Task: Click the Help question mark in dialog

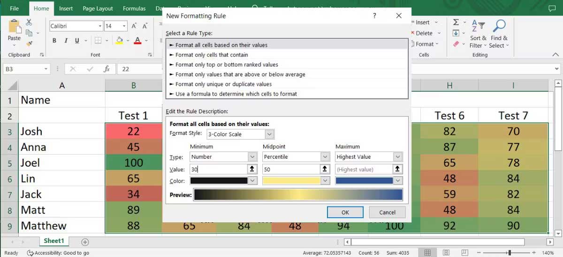Action: pos(374,15)
